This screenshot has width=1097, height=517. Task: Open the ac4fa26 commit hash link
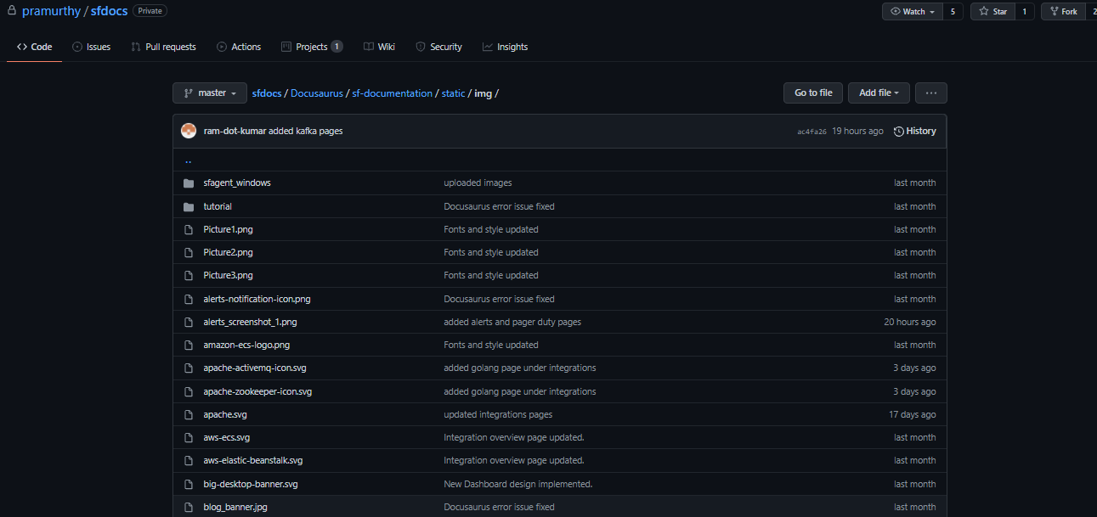811,132
